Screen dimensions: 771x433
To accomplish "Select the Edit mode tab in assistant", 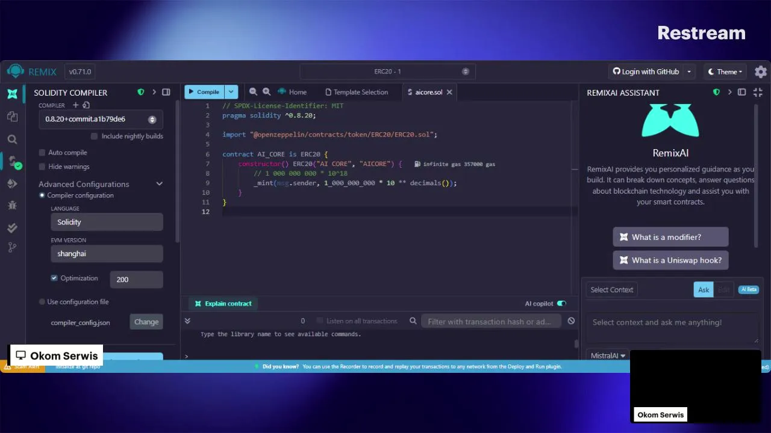I will (723, 289).
